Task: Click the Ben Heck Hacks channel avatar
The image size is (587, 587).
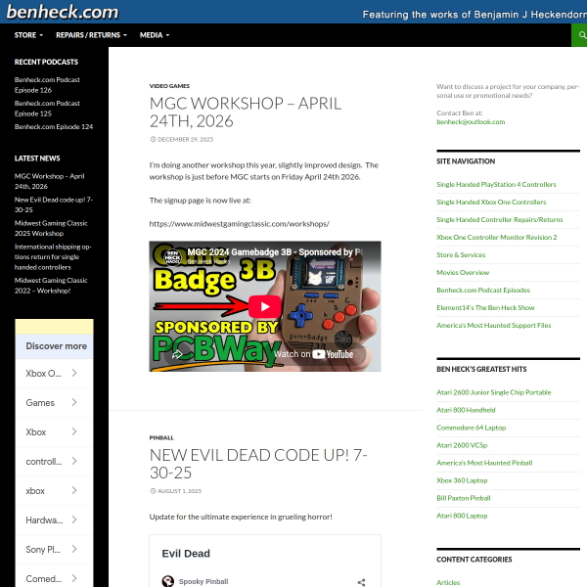Action: [x=173, y=256]
